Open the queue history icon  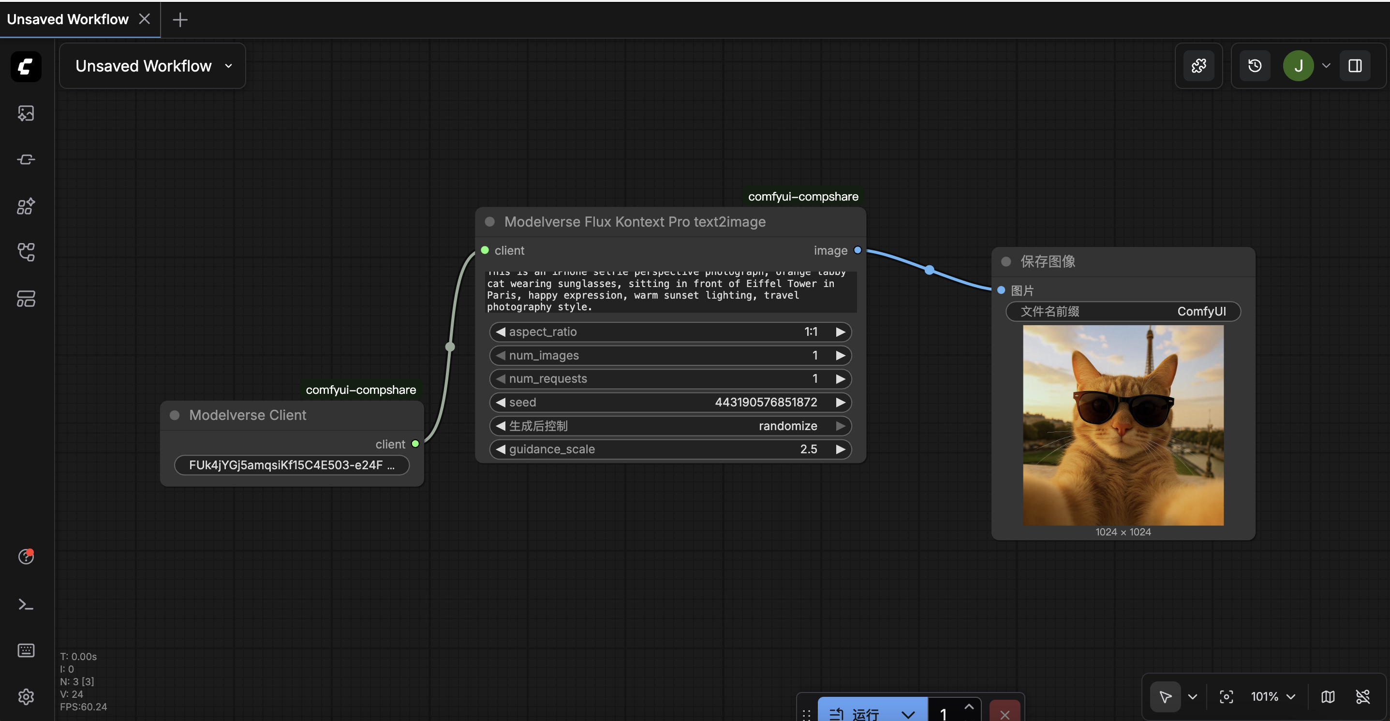click(x=1255, y=66)
